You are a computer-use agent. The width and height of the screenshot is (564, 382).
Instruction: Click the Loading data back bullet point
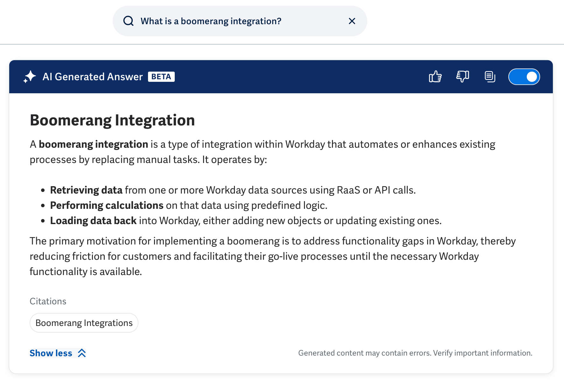click(x=246, y=221)
